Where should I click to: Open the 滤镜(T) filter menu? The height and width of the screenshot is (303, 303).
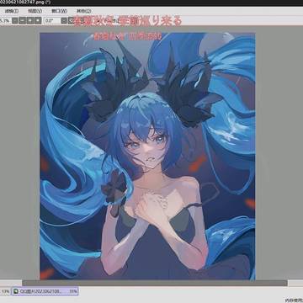coord(11,12)
